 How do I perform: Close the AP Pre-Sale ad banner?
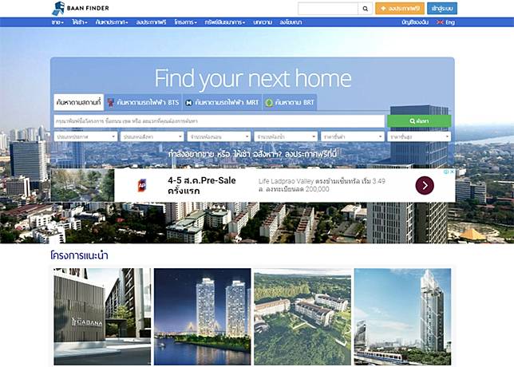(x=452, y=172)
